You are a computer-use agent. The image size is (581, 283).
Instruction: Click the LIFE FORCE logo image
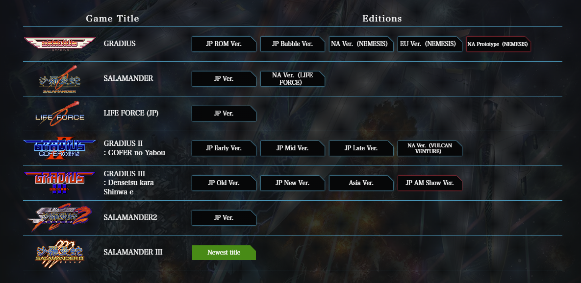[x=60, y=114]
